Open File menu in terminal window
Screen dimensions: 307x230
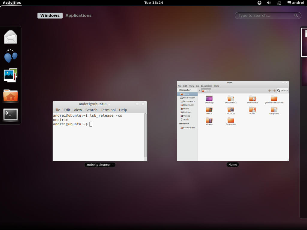click(57, 110)
